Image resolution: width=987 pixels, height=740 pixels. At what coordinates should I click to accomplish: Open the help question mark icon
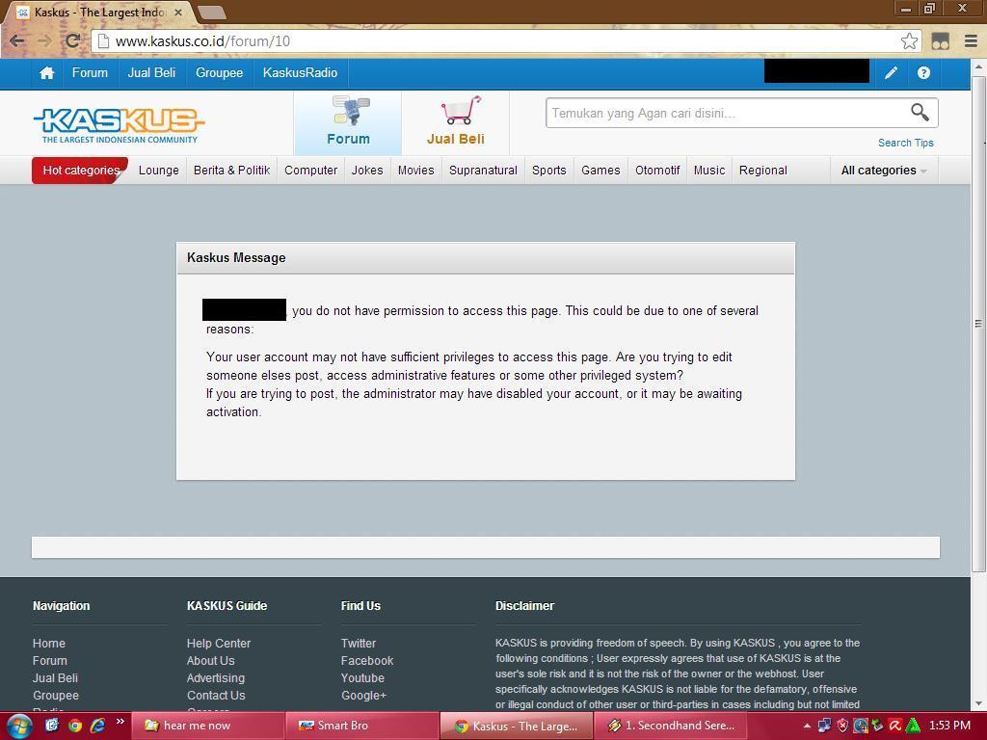(x=923, y=73)
